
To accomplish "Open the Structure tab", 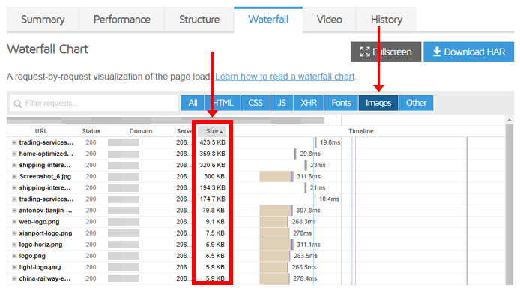I will 199,19.
